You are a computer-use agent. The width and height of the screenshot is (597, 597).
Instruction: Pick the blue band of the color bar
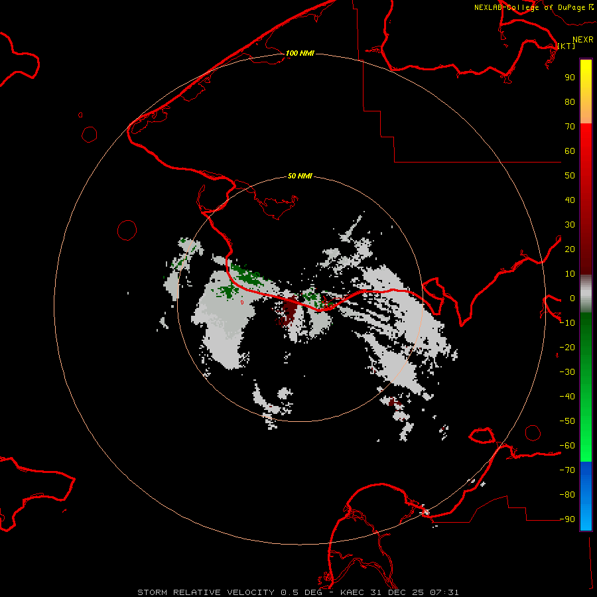tap(586, 496)
